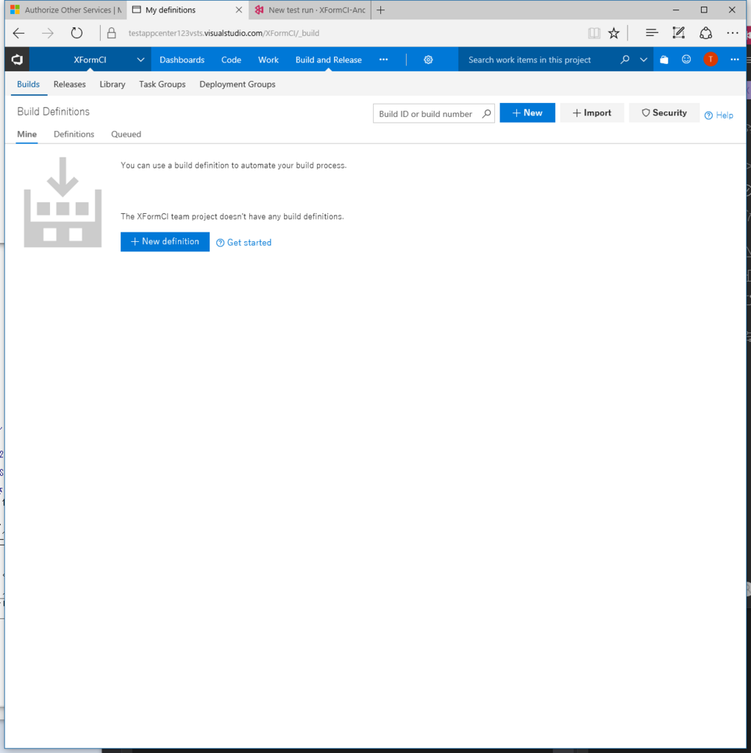
Task: Open the web note pen icon
Action: pos(678,33)
